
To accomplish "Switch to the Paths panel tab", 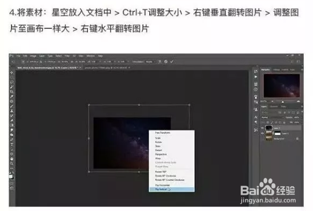I will (x=283, y=107).
